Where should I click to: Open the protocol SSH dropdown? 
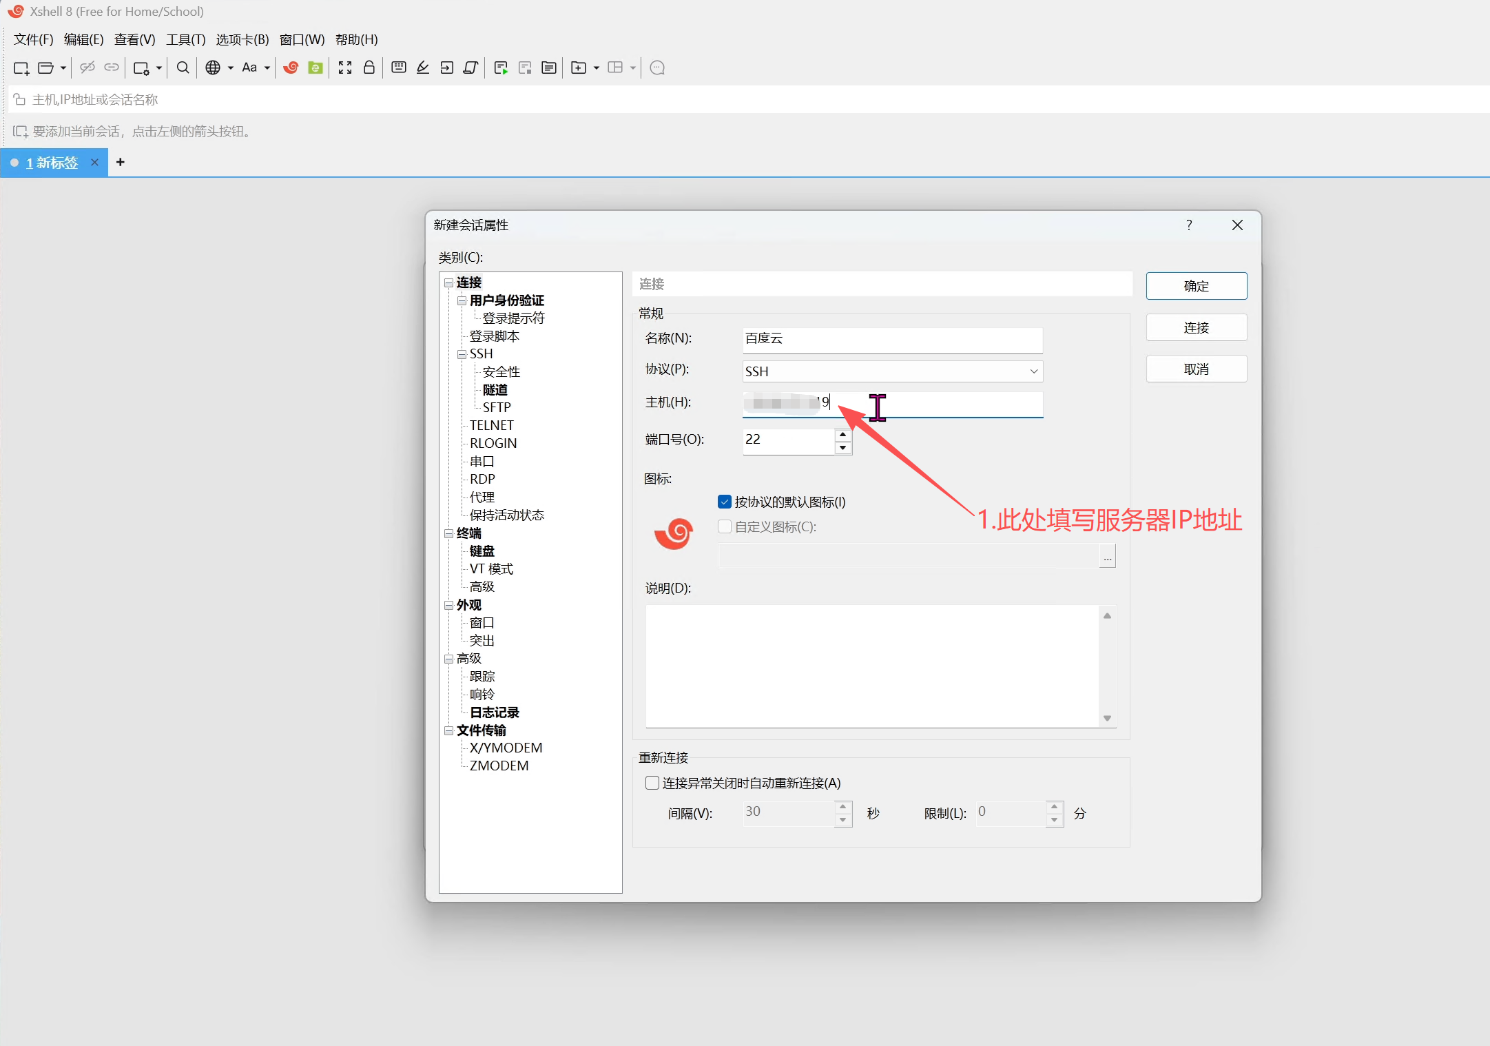(1033, 371)
